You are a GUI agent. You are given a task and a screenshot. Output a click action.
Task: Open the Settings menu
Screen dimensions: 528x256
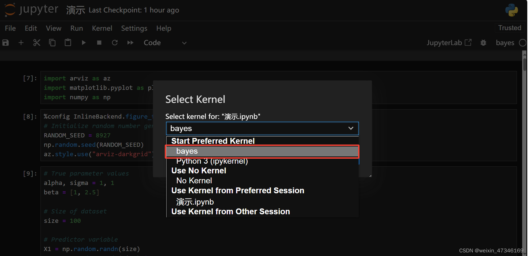[x=134, y=28]
